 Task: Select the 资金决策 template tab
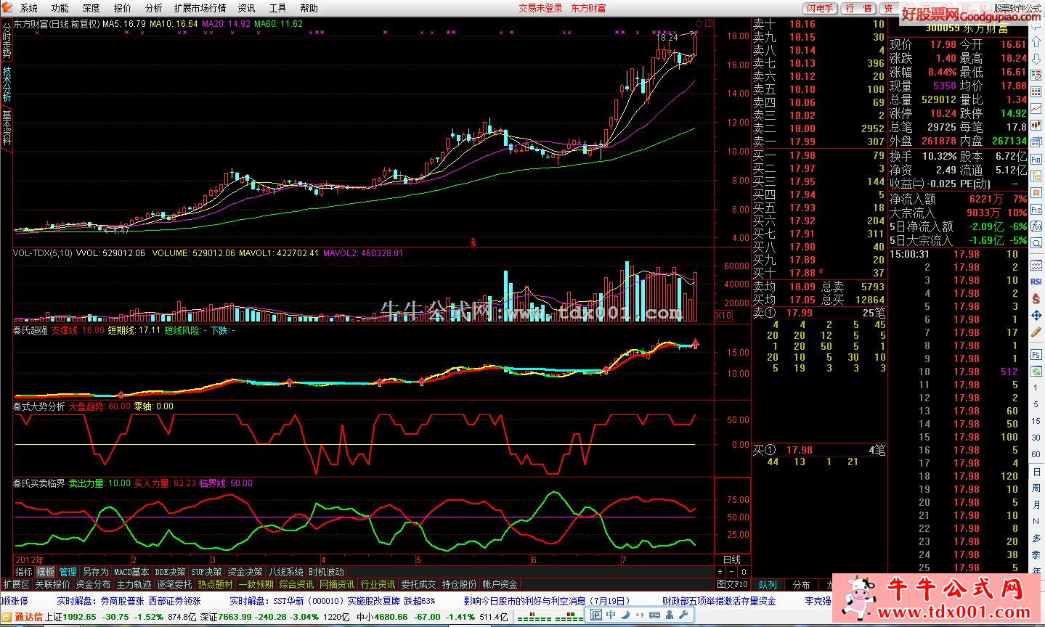pyautogui.click(x=245, y=572)
